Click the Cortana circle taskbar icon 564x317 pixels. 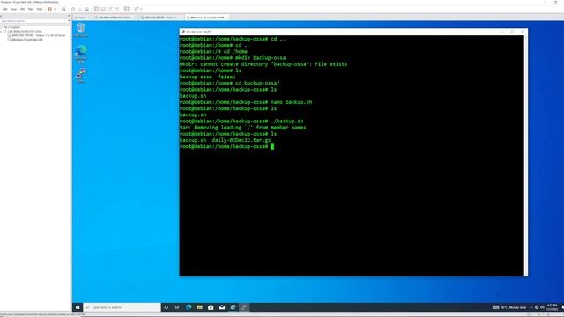point(167,307)
